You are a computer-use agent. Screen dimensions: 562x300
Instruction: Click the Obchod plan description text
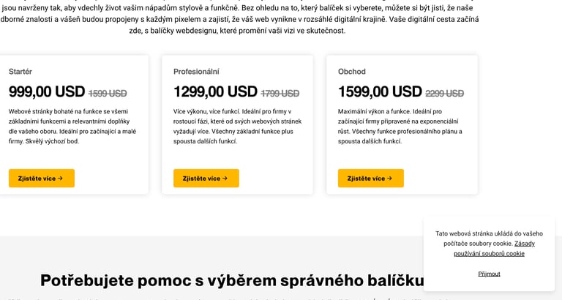[398, 126]
